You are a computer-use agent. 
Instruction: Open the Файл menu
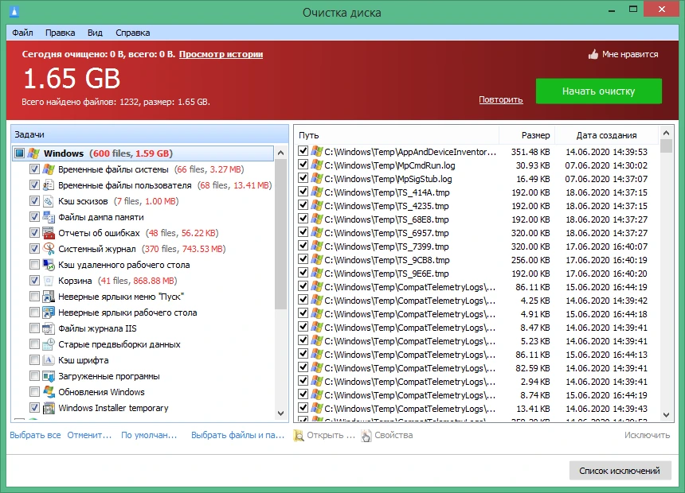coord(22,33)
